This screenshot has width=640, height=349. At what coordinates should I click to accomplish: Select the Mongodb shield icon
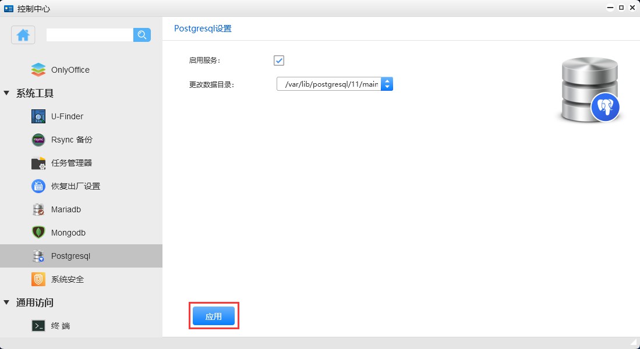tap(38, 233)
